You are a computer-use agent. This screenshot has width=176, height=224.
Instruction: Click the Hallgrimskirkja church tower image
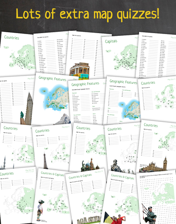tap(27, 109)
